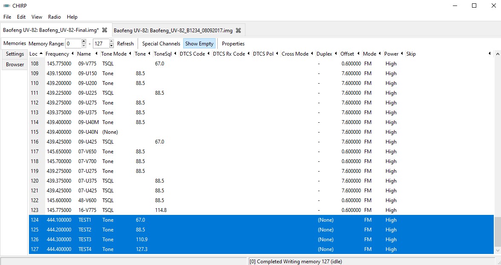Click the 48-V600 name cell
Image resolution: width=501 pixels, height=265 pixels.
[87, 200]
